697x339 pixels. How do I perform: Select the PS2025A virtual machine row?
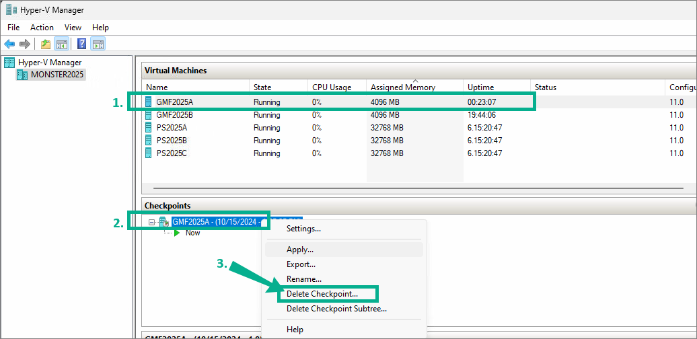(x=419, y=128)
